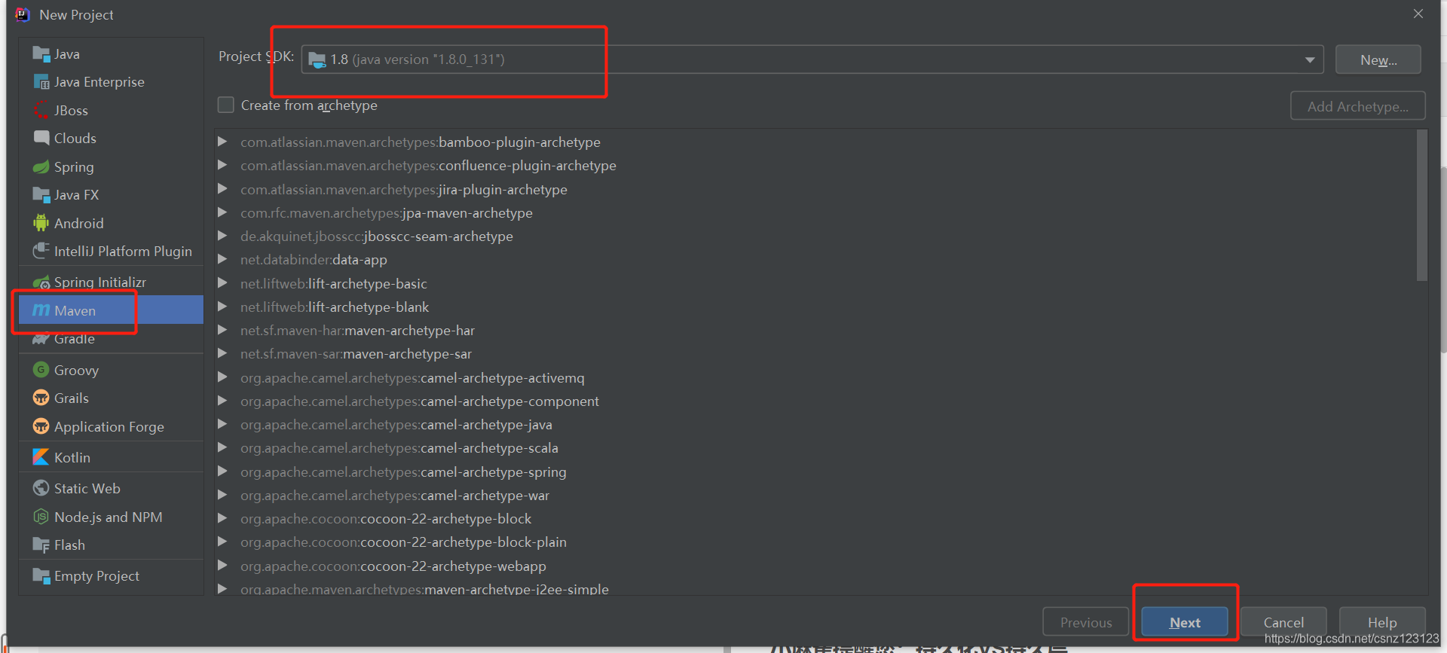Image resolution: width=1447 pixels, height=653 pixels.
Task: Select camel-archetype-component row
Action: click(815, 401)
